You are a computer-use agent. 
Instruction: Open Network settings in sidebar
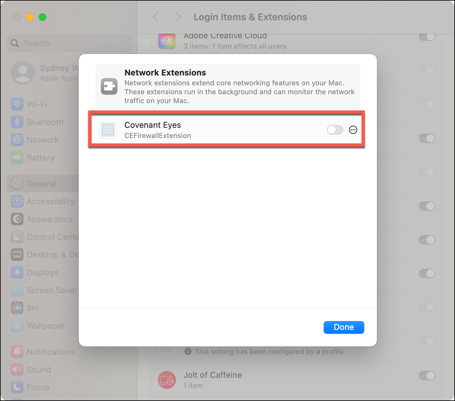(x=43, y=140)
